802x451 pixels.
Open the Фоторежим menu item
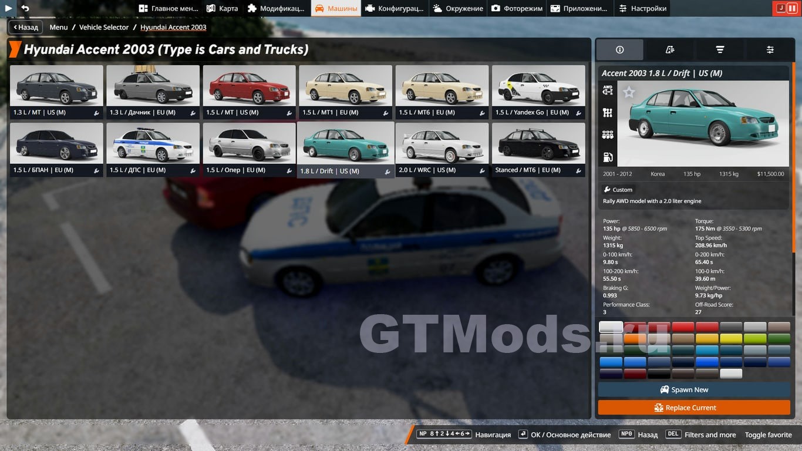[x=517, y=8]
